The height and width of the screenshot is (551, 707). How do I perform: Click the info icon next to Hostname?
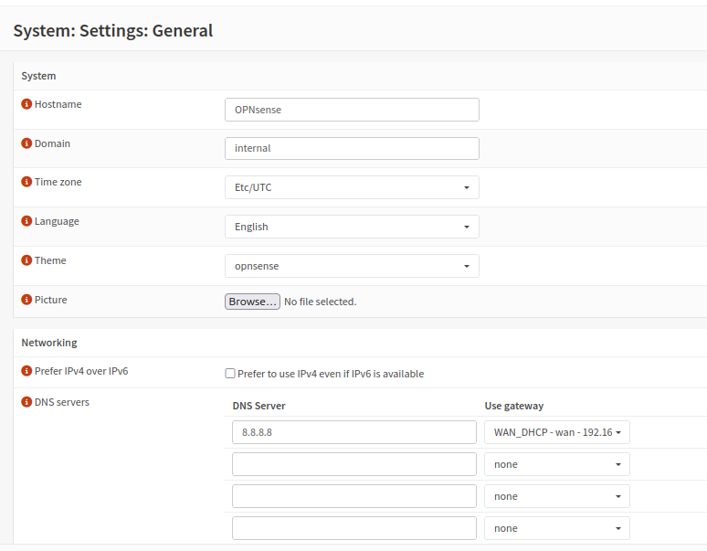point(26,104)
